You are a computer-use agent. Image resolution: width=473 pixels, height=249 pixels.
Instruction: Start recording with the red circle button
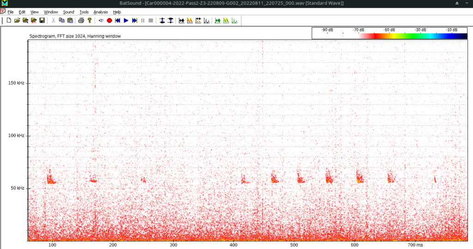tap(109, 21)
